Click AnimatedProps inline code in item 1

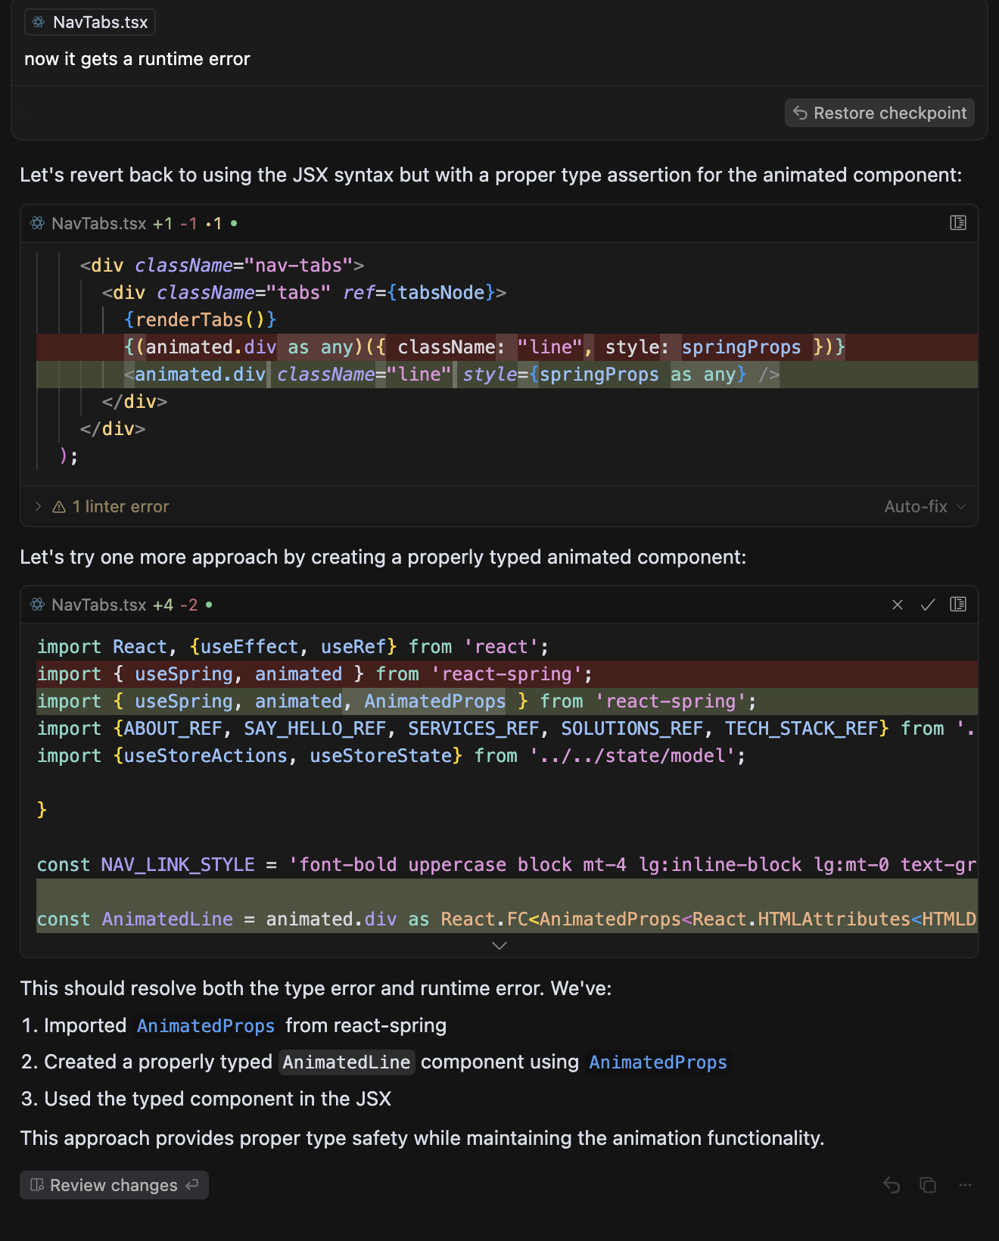pyautogui.click(x=206, y=1025)
